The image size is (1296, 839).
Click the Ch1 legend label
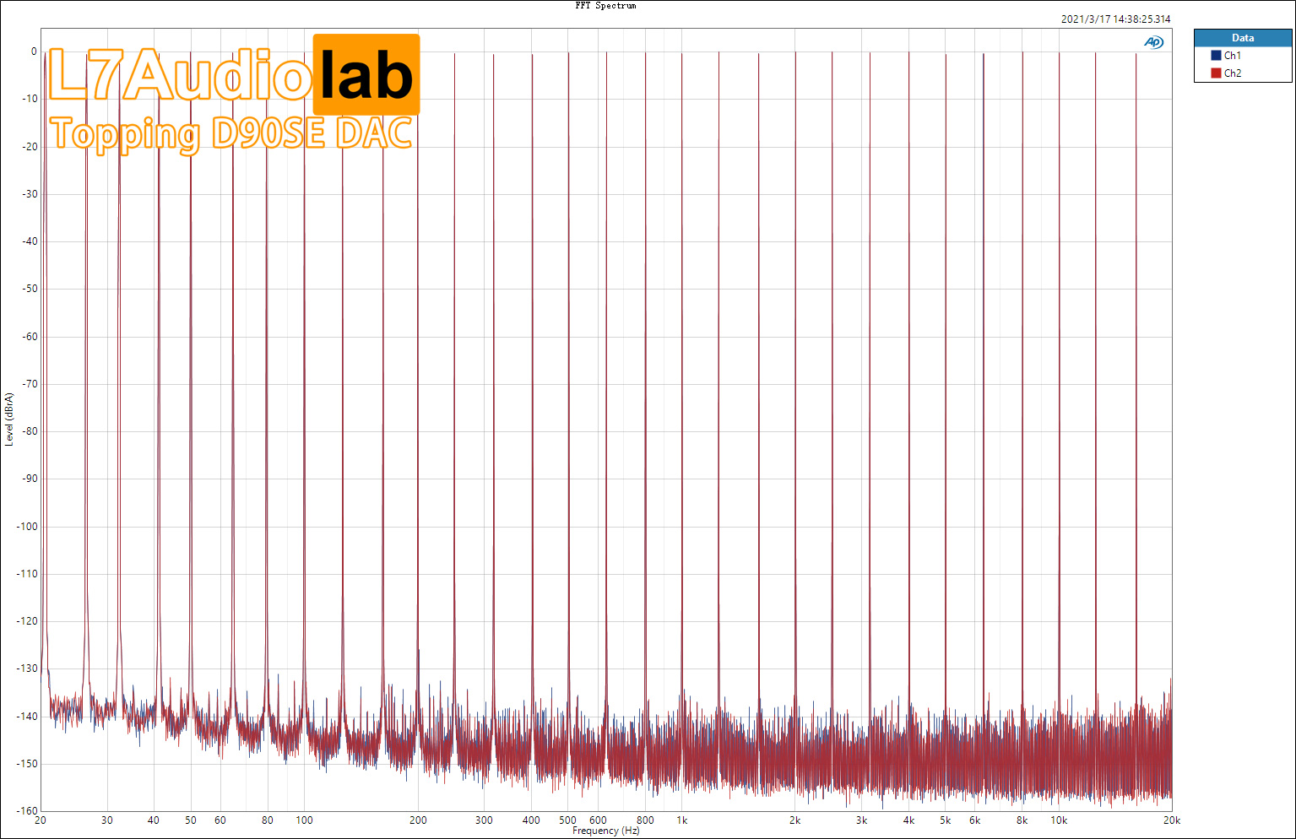(1233, 55)
